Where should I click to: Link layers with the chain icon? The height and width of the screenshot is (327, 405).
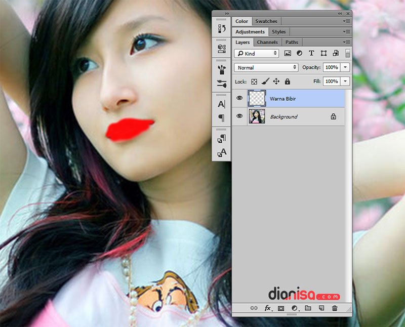[253, 307]
